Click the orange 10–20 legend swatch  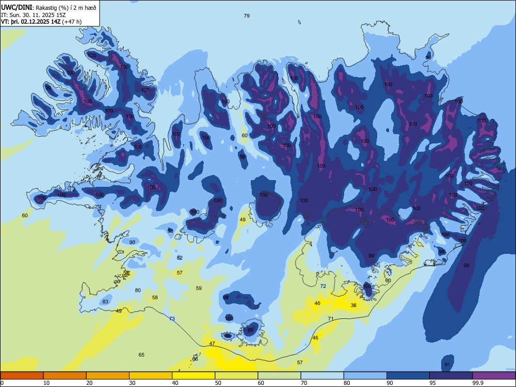click(x=65, y=376)
